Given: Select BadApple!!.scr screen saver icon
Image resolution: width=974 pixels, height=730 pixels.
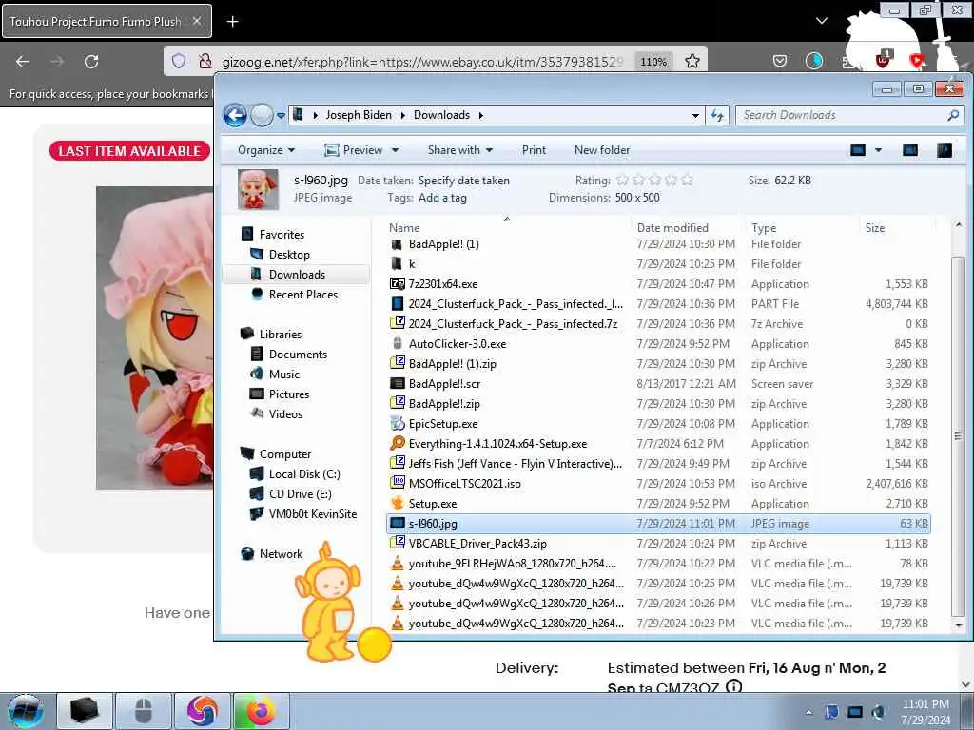Looking at the screenshot, I should [x=397, y=384].
